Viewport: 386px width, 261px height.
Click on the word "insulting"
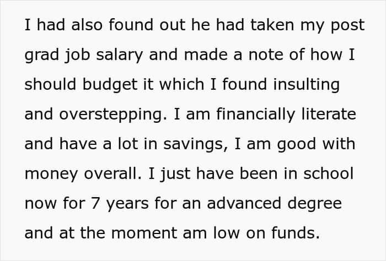tap(302, 85)
